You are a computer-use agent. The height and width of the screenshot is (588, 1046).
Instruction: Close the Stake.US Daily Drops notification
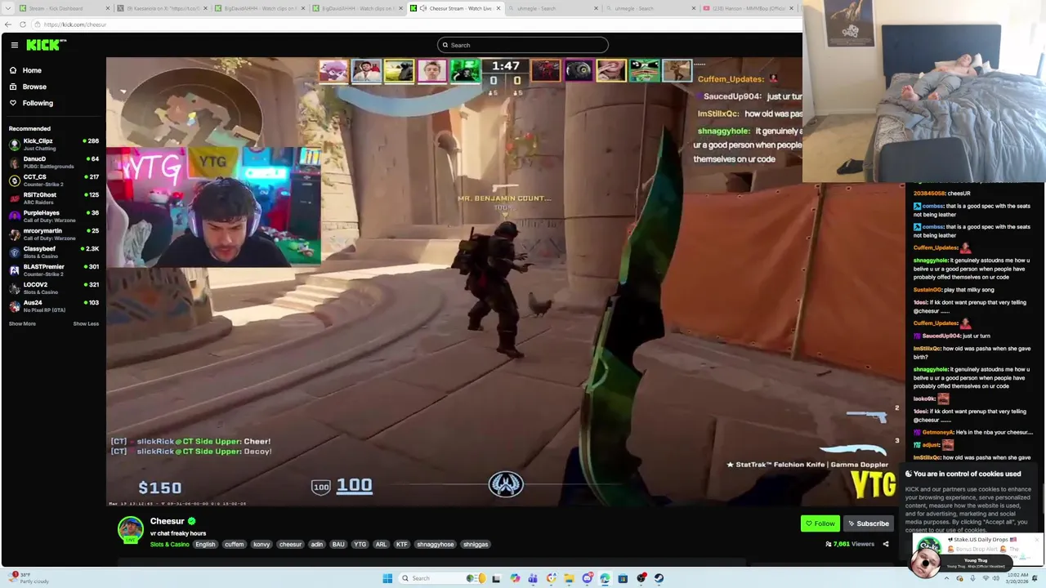click(1037, 539)
